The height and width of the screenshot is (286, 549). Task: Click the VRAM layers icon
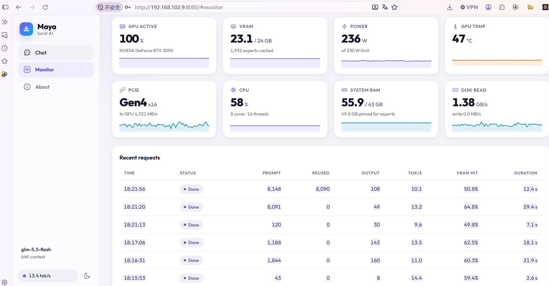(233, 26)
